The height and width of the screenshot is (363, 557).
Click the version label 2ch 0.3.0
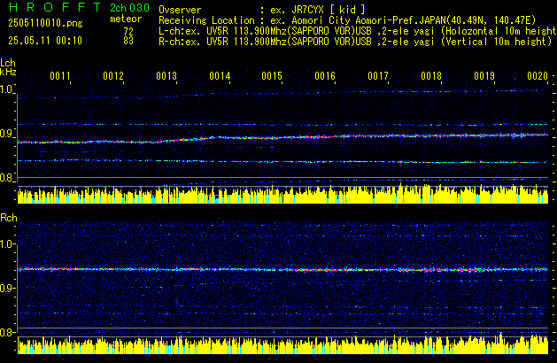129,8
